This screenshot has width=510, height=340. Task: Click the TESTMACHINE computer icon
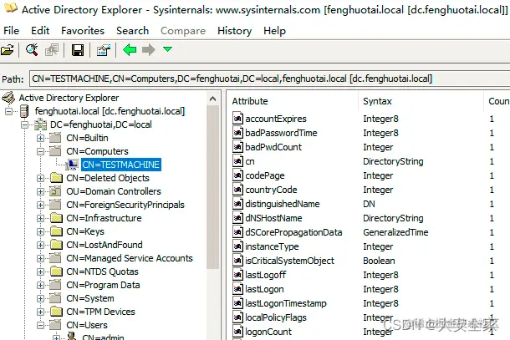(x=72, y=165)
